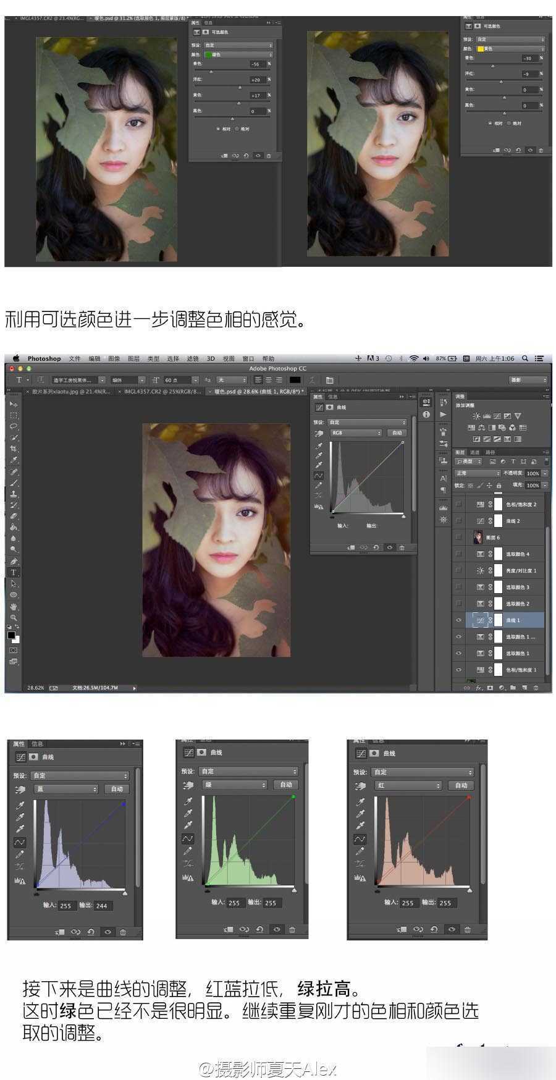This screenshot has width=556, height=1080.
Task: Show the 曲线 2 layer visibility box
Action: (x=458, y=521)
